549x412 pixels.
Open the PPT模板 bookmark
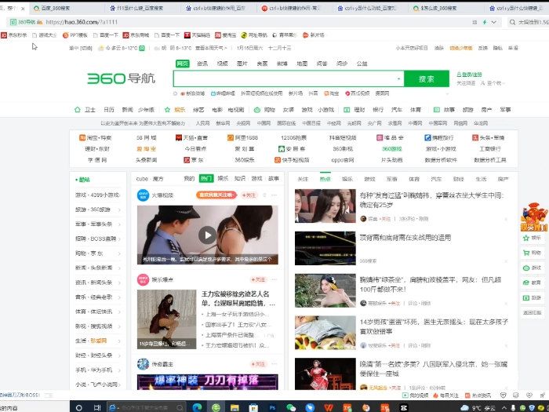click(75, 35)
